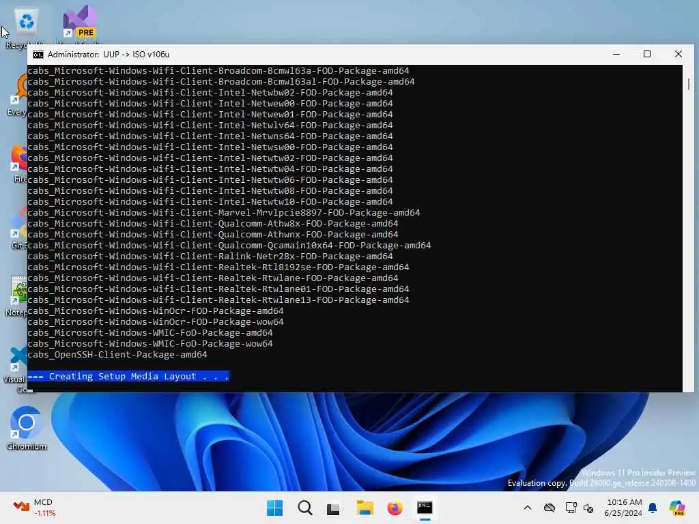Open the Visual Studio Preview desktop shortcut
This screenshot has height=524, width=699.
[80, 23]
